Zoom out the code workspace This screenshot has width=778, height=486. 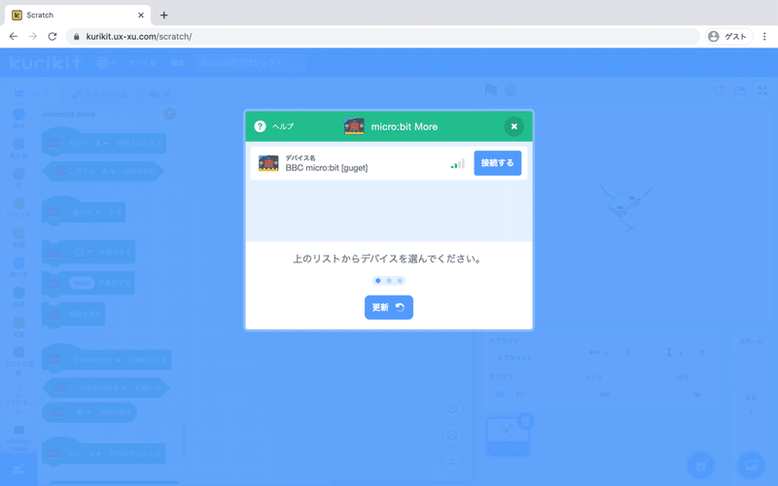click(452, 435)
